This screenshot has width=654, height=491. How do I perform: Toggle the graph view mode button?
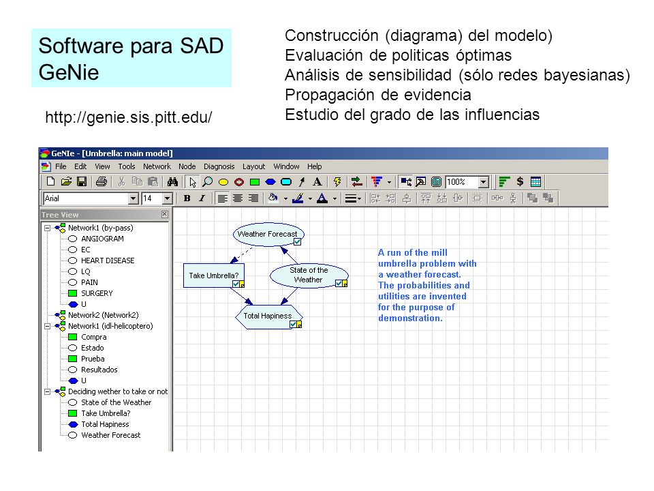pos(406,181)
